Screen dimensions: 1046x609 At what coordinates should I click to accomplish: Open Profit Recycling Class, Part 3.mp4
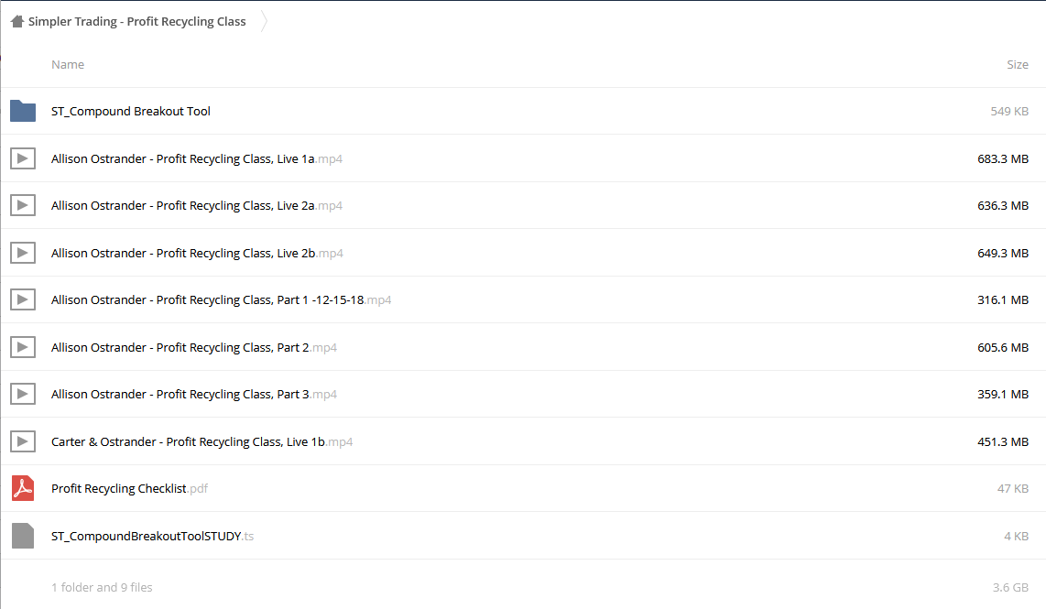pyautogui.click(x=194, y=394)
